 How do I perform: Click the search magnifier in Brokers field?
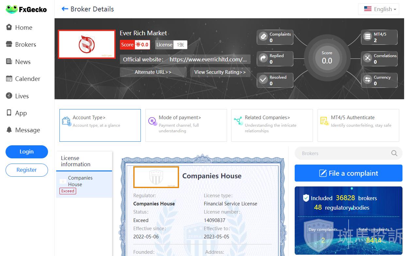tap(394, 153)
